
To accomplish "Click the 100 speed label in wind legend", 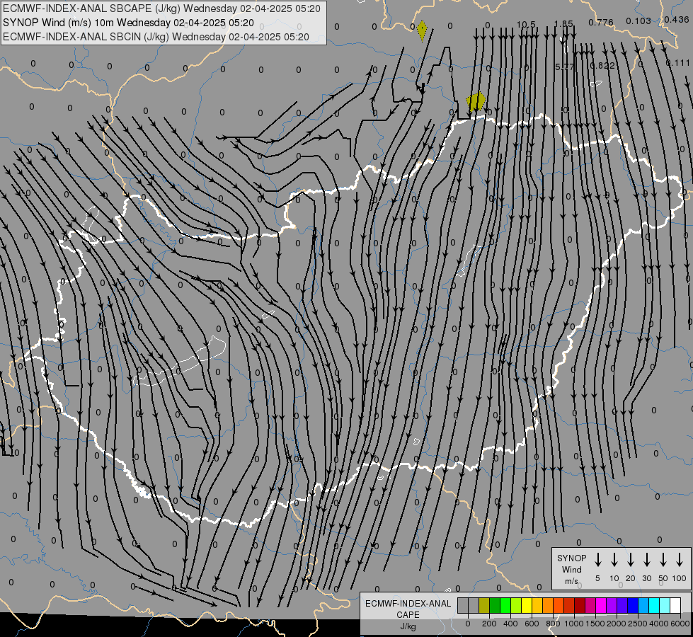I will pos(680,578).
